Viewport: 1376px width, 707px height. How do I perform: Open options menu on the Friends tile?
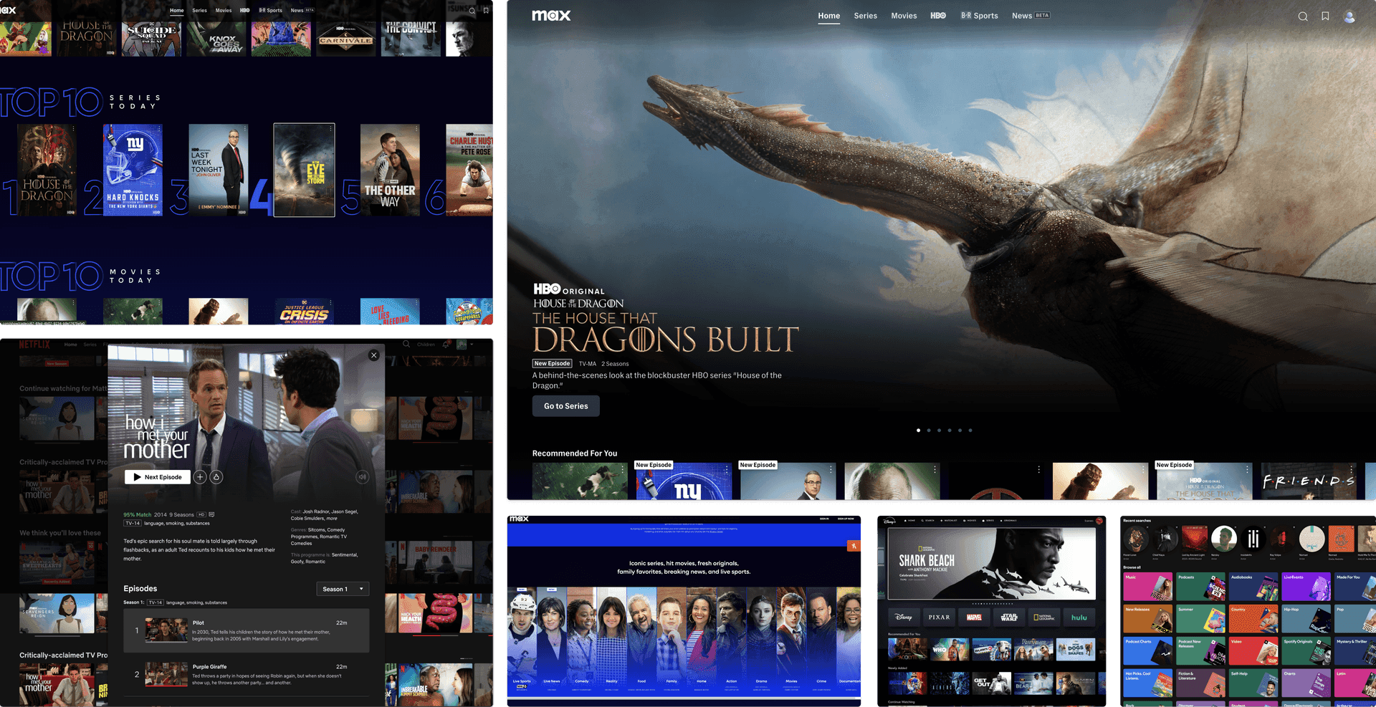(1352, 470)
